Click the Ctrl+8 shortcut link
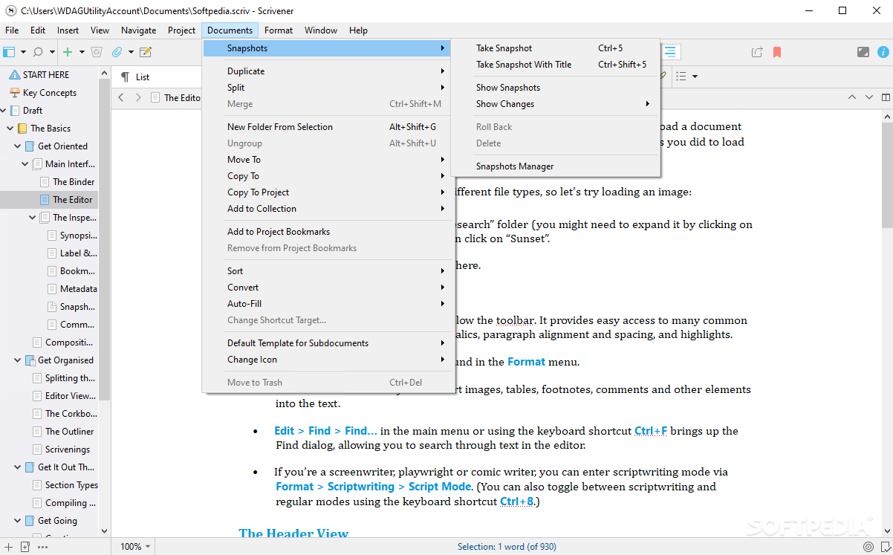Image resolution: width=893 pixels, height=555 pixels. pos(516,502)
